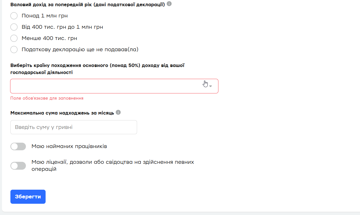
Task: Click the Менше 400 тис. грн label text
Action: (x=49, y=38)
